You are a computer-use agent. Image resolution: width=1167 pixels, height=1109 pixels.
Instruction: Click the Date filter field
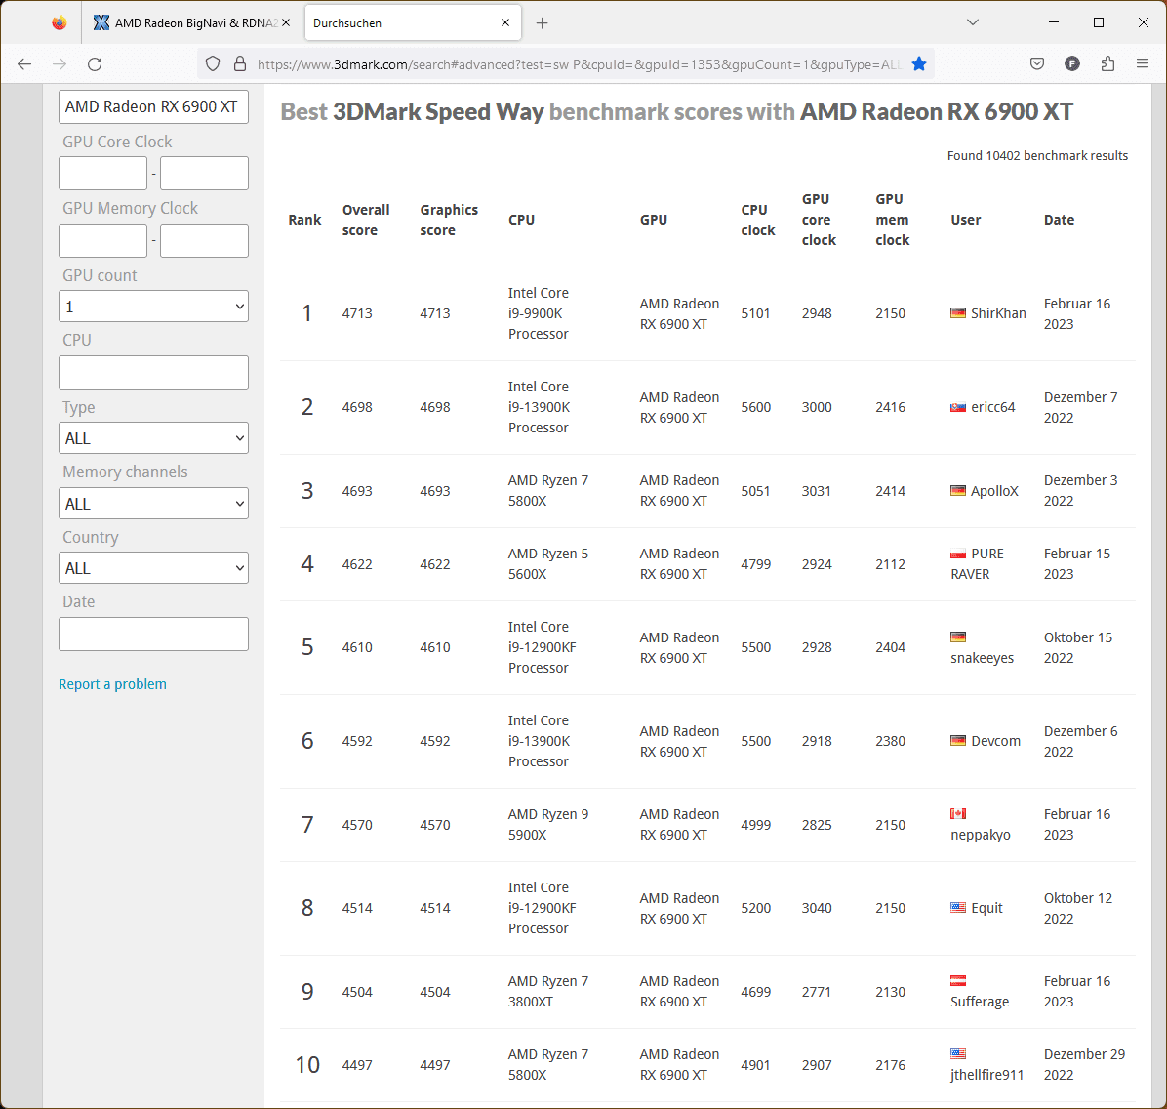[153, 634]
